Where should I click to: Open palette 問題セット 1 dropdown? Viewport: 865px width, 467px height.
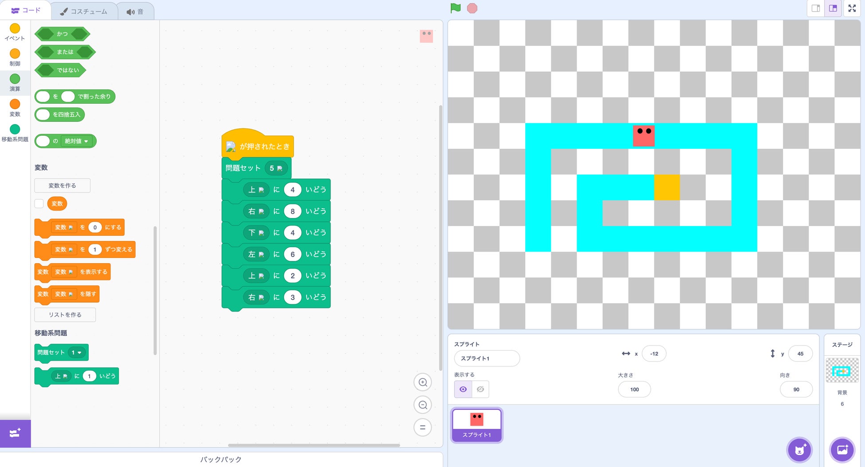pos(77,353)
